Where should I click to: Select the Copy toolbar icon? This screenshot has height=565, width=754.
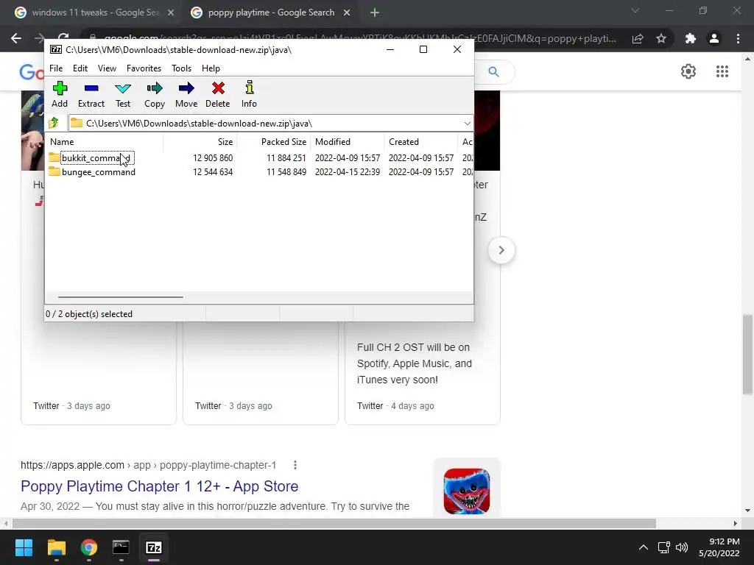coord(155,95)
